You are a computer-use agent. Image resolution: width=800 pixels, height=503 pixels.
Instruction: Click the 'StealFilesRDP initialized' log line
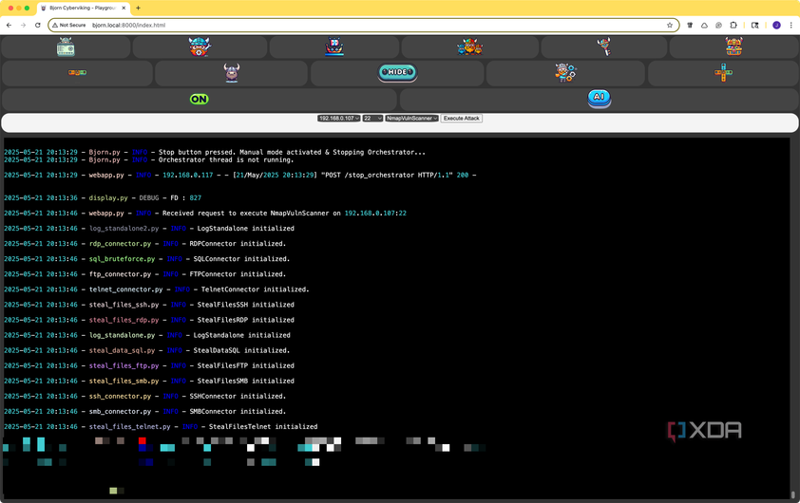(x=149, y=320)
